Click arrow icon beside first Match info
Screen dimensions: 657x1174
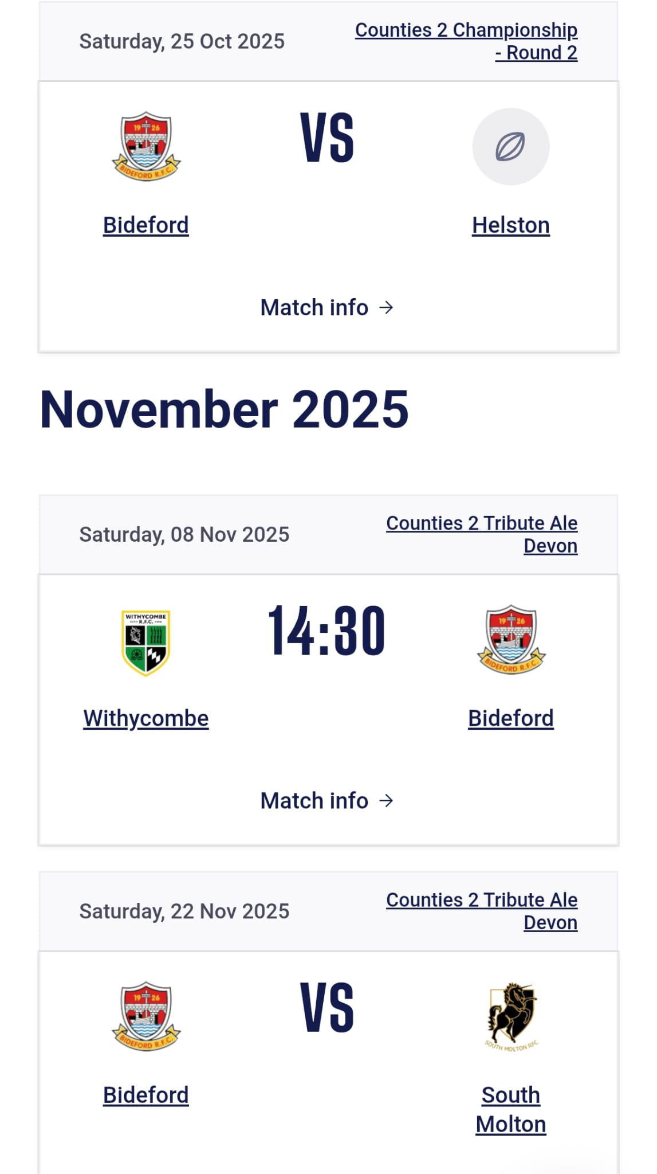(x=387, y=308)
